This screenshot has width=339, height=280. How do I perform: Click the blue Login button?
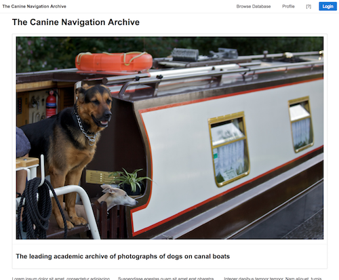pos(327,6)
